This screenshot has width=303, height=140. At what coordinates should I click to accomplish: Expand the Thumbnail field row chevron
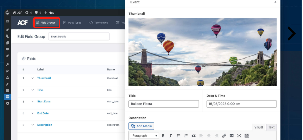33,78
